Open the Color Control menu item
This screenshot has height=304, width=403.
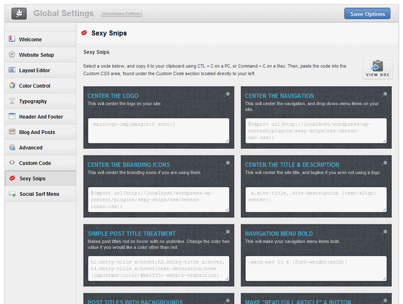[41, 86]
